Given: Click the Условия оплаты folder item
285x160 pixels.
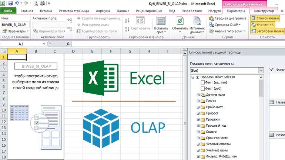Looking at the screenshot, I should 216,144.
